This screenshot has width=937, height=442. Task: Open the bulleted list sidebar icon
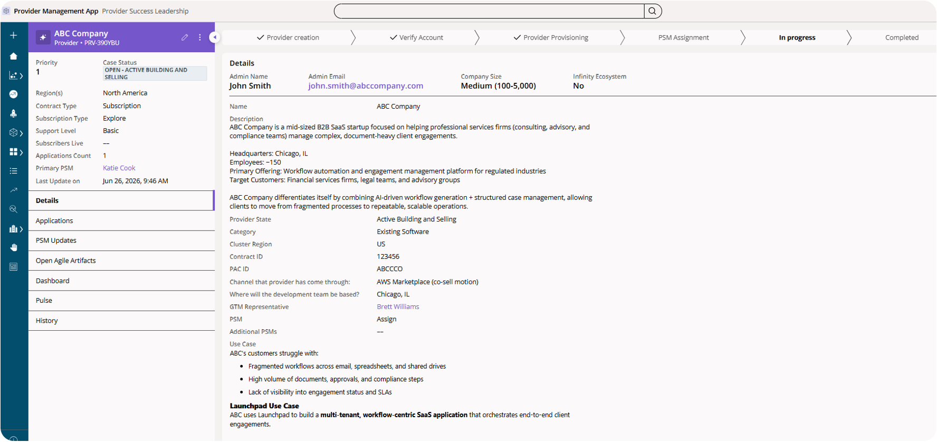[14, 171]
